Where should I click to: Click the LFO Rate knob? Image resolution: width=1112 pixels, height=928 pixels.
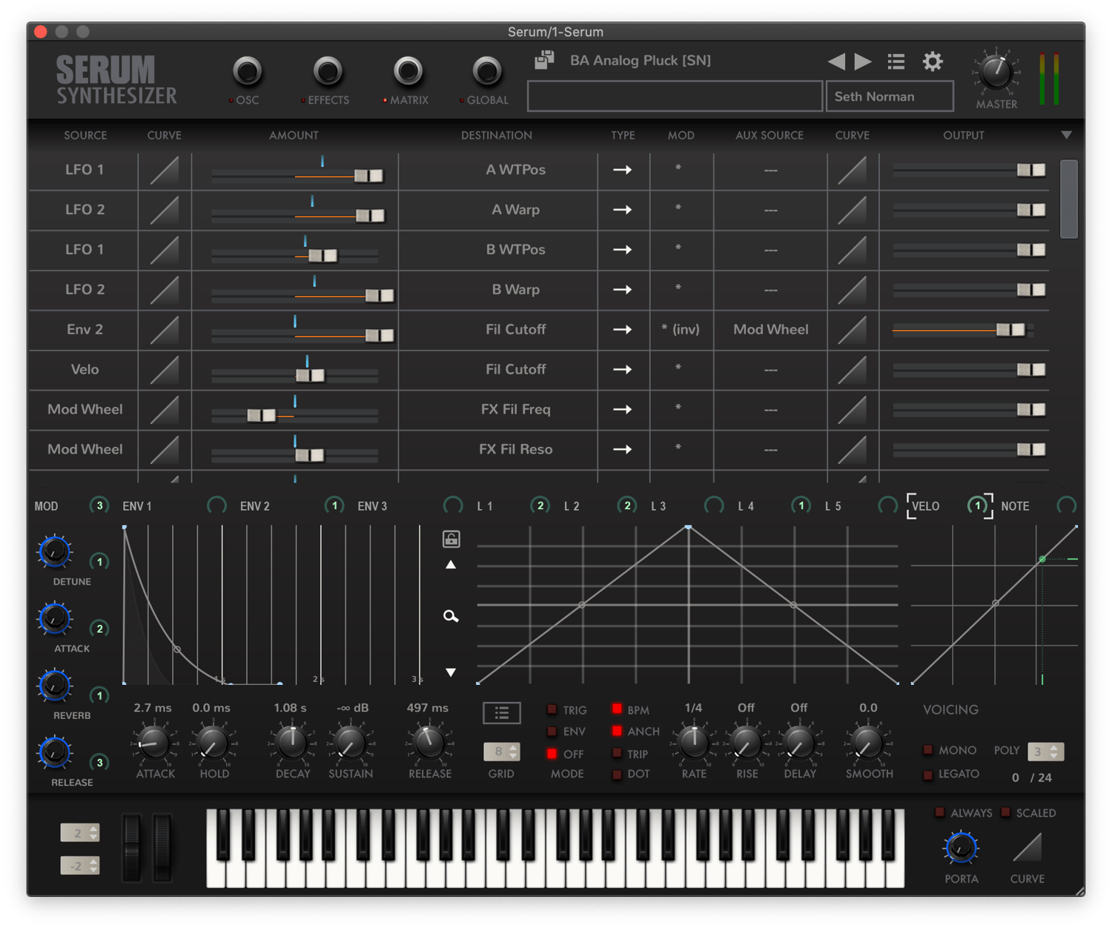pyautogui.click(x=694, y=743)
